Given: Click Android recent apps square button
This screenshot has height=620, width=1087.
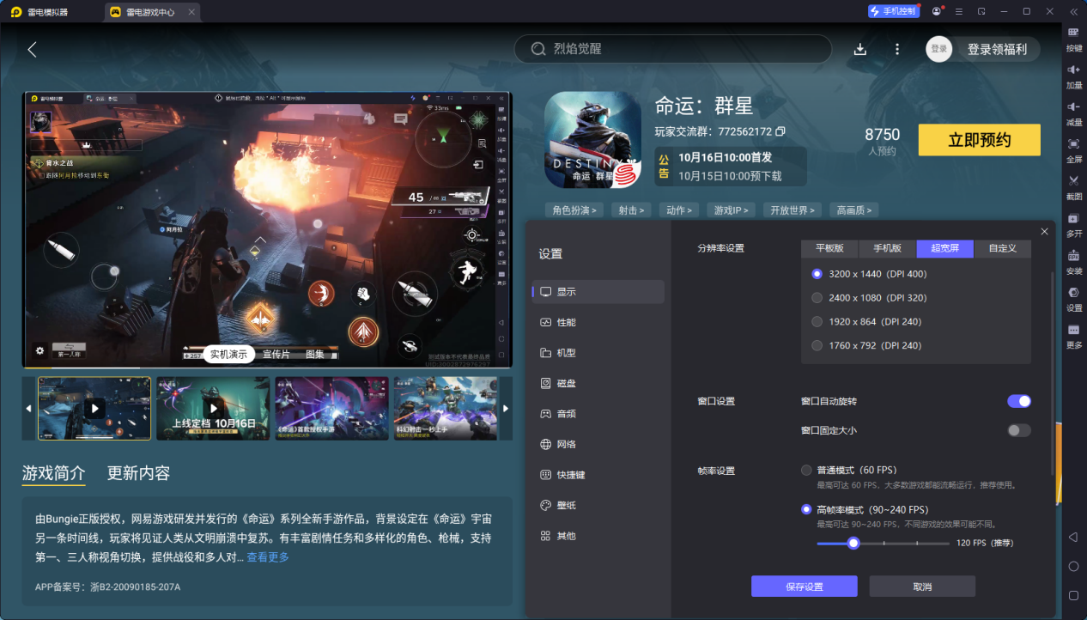Looking at the screenshot, I should (1073, 595).
